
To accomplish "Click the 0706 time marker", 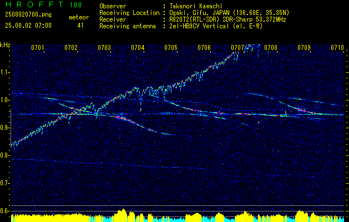I will click(204, 48).
